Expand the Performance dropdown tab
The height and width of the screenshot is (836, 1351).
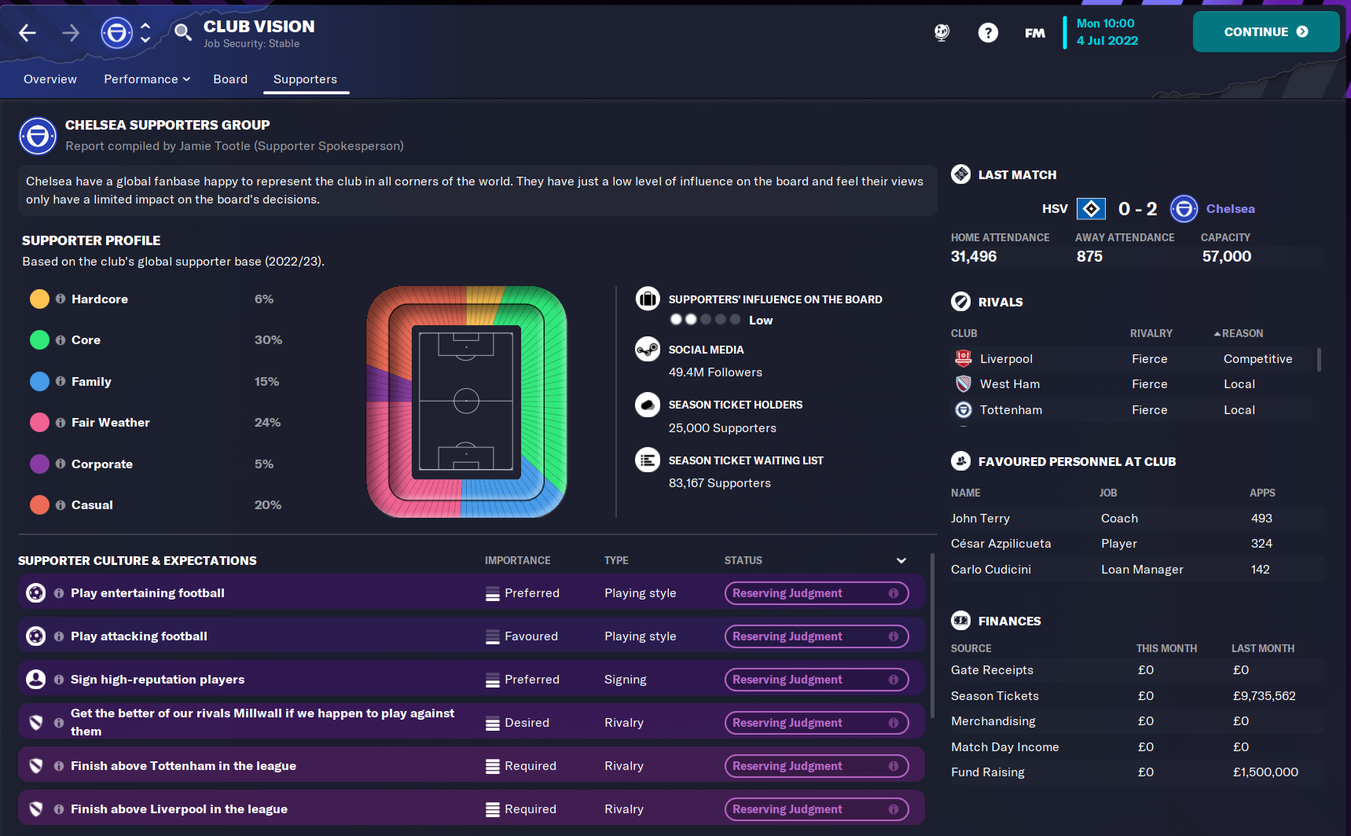pos(147,79)
